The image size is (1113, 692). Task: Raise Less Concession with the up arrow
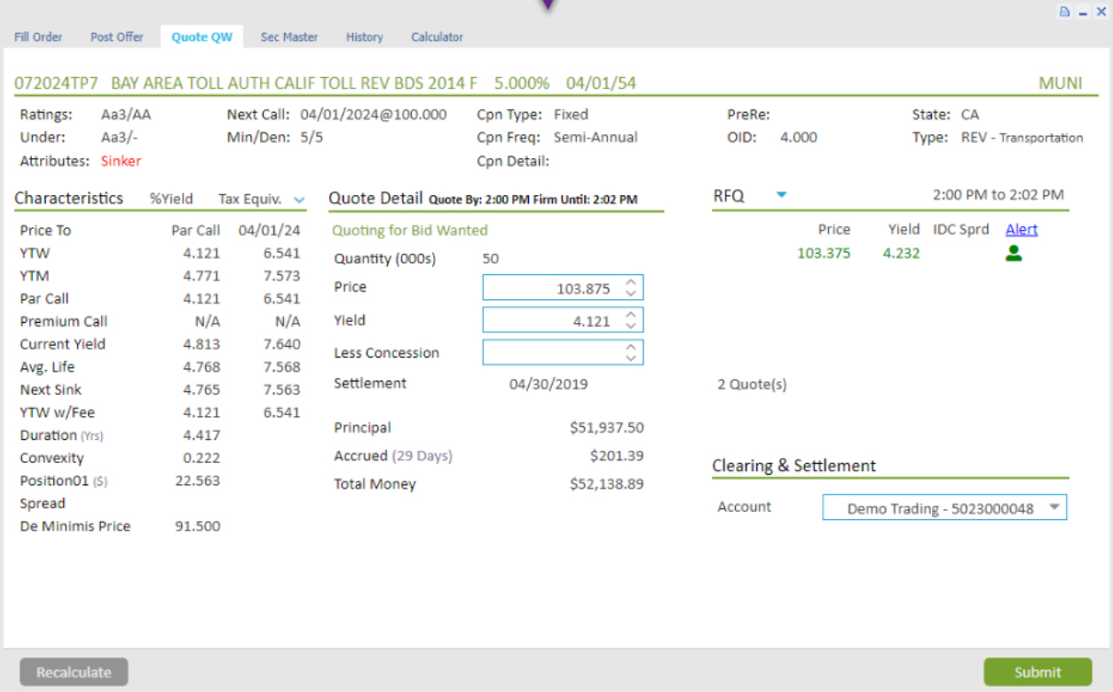coord(630,347)
